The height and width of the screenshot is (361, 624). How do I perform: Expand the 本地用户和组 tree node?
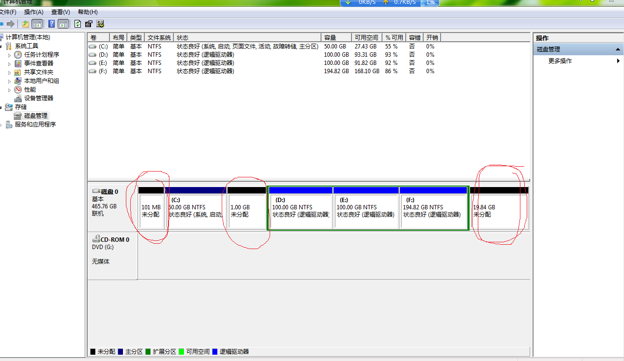click(x=9, y=81)
